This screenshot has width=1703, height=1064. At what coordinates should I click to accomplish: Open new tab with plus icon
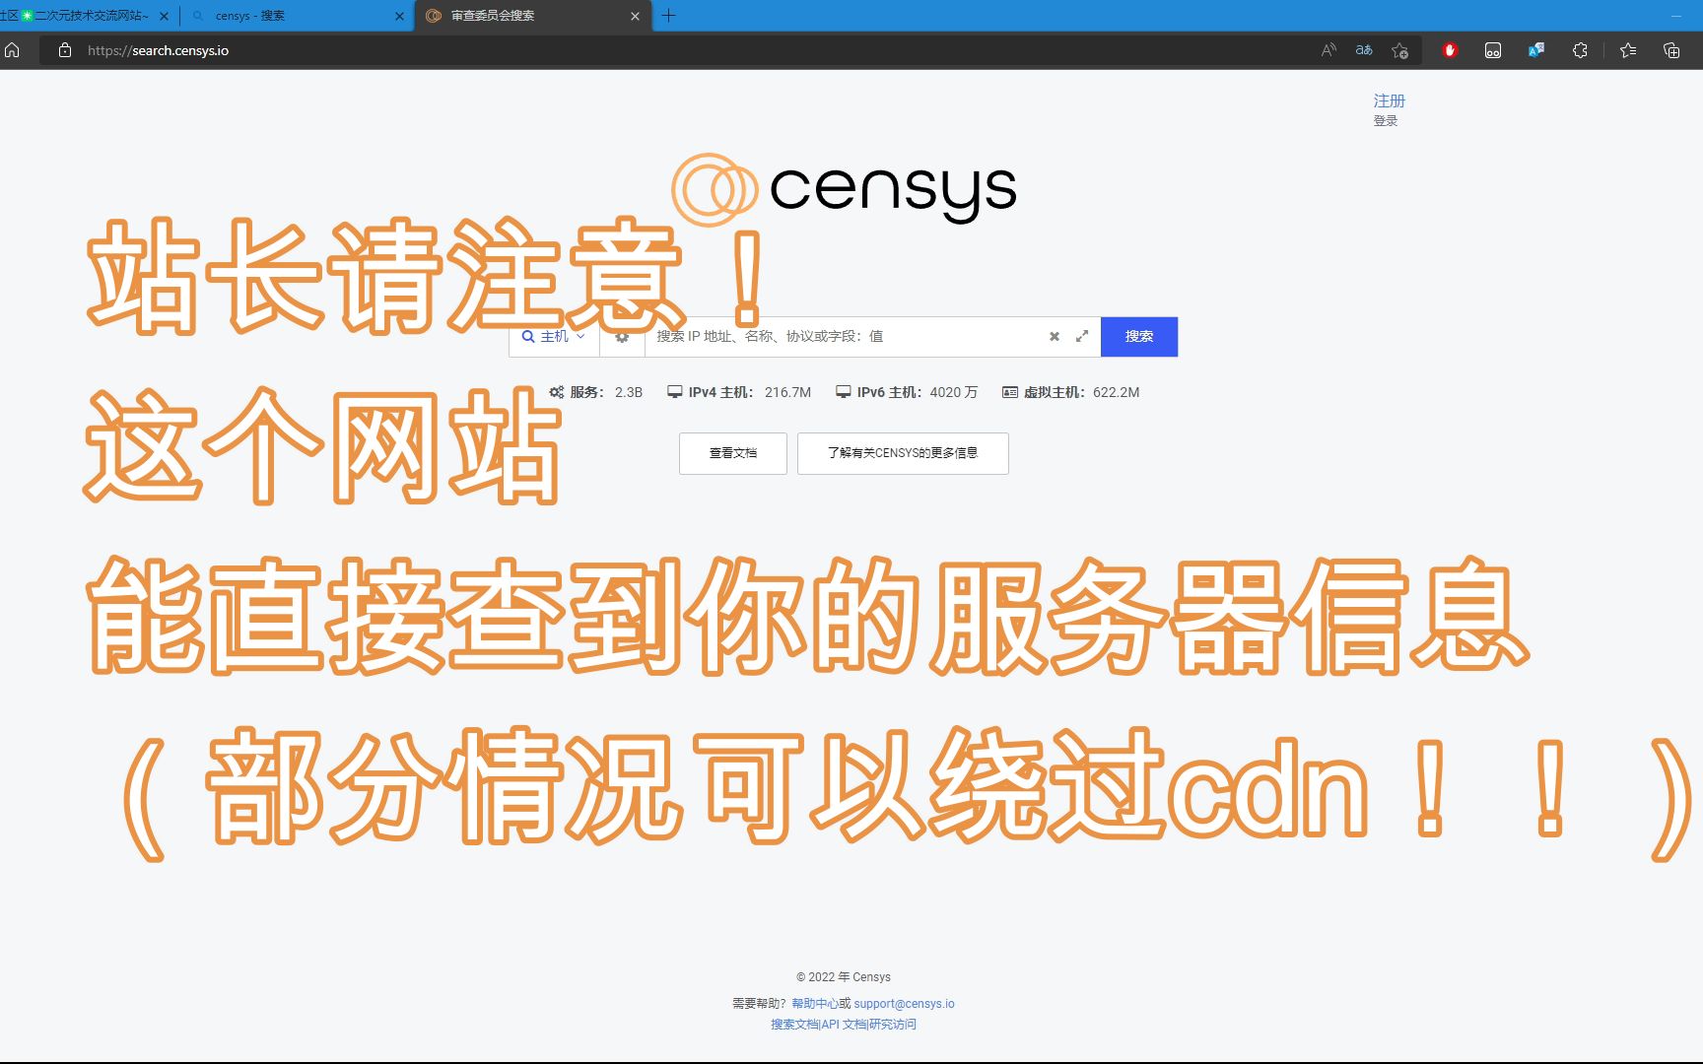668,16
